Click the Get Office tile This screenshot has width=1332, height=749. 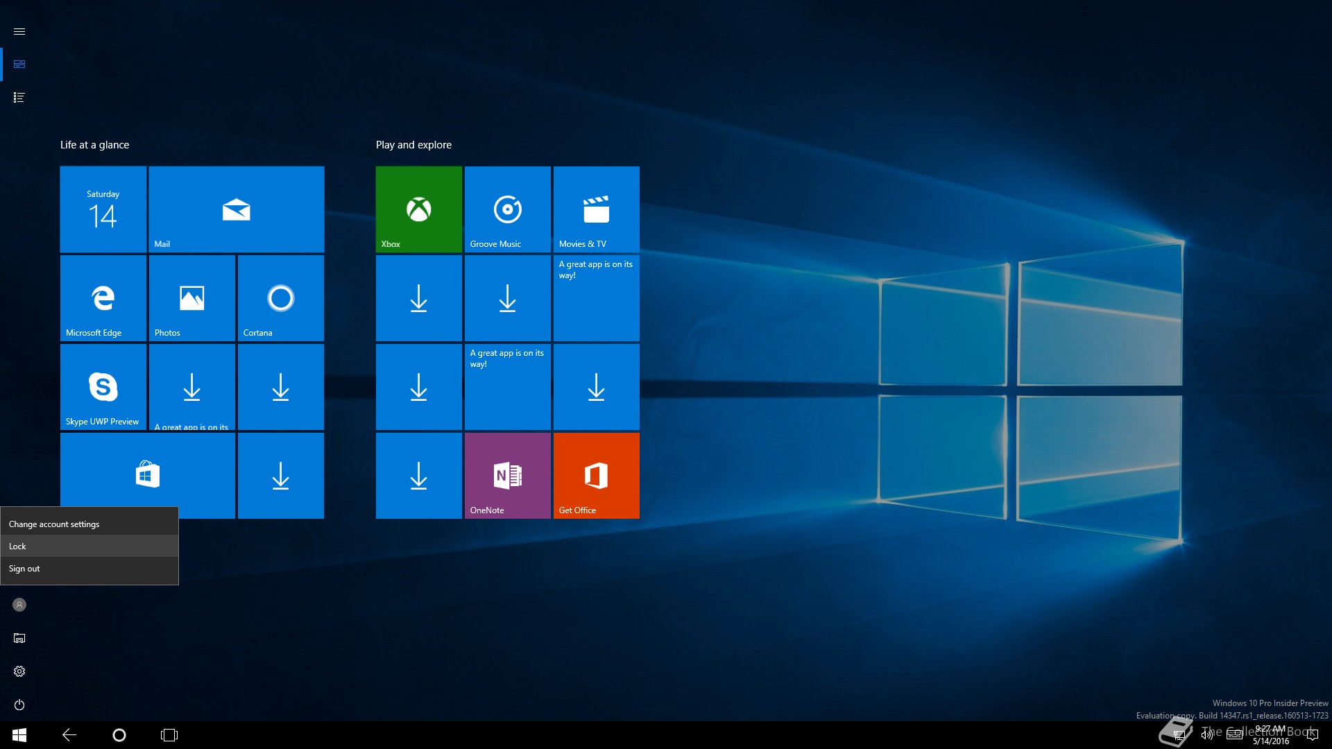tap(597, 476)
